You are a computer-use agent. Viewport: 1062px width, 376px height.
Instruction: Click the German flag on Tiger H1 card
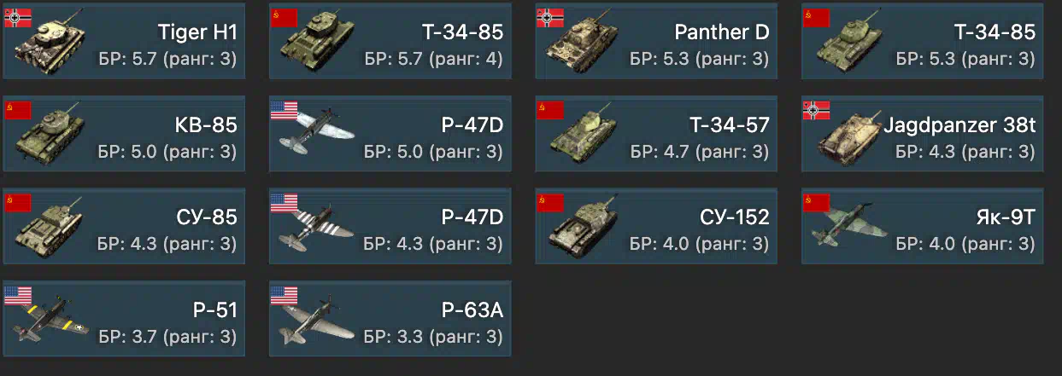pos(18,18)
